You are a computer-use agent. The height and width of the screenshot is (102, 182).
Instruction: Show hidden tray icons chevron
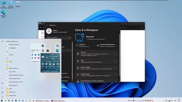(164, 101)
